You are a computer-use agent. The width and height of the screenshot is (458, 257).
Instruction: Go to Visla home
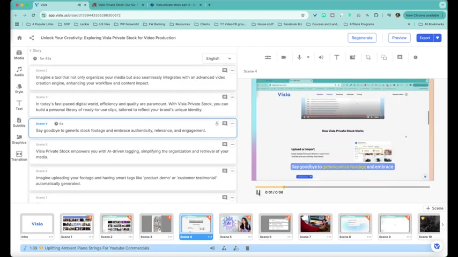pos(19,38)
